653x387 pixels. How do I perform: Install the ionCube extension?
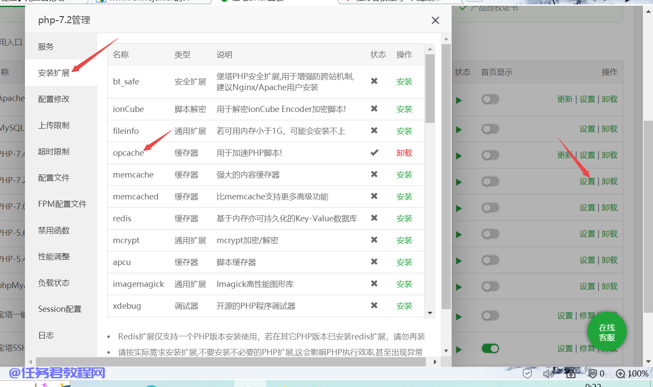click(x=404, y=109)
